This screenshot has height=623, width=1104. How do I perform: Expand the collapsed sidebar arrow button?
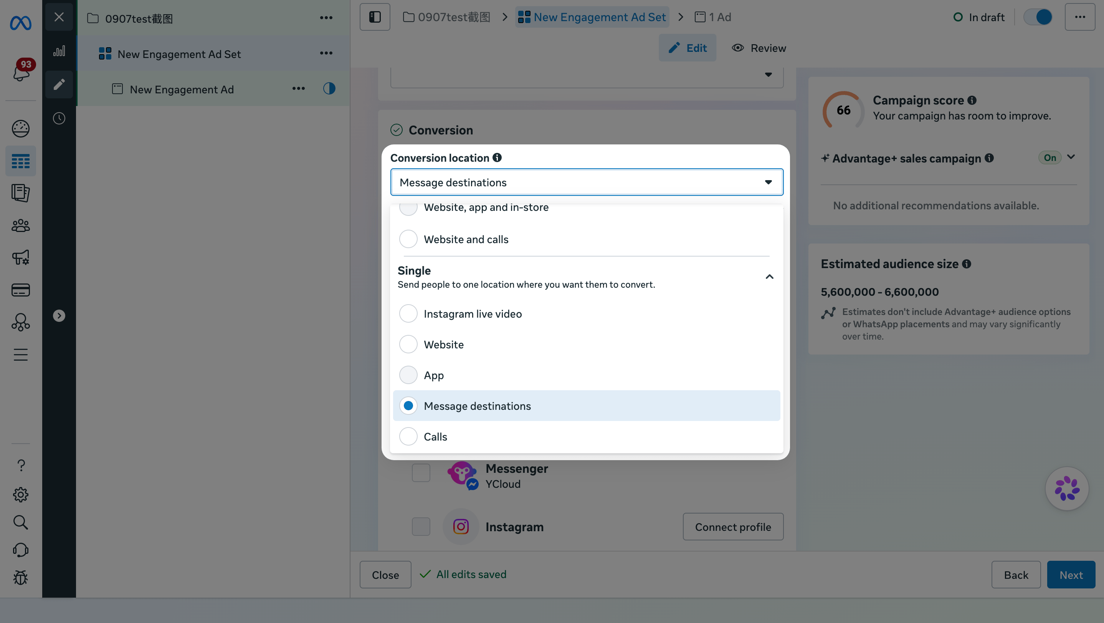[59, 316]
